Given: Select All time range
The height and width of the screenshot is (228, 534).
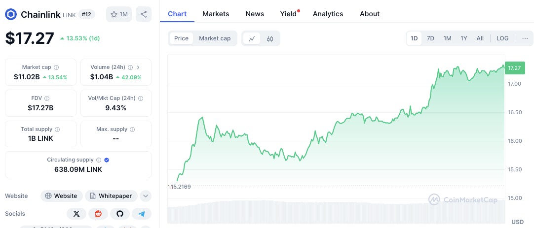Looking at the screenshot, I should tap(480, 38).
